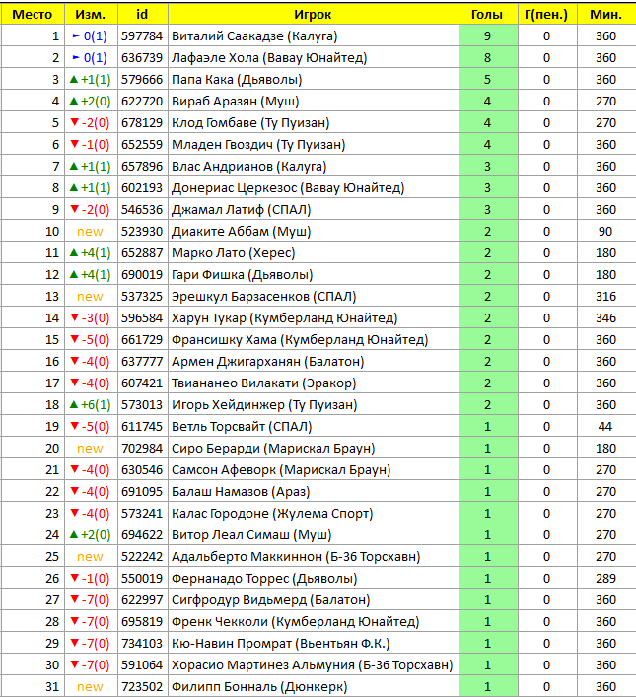
Task: Click player Фернанадо Торрес (Дьяволы)
Action: point(264,579)
